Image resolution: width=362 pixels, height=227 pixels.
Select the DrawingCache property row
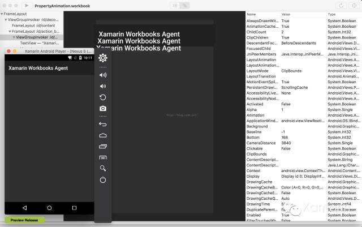point(304,182)
